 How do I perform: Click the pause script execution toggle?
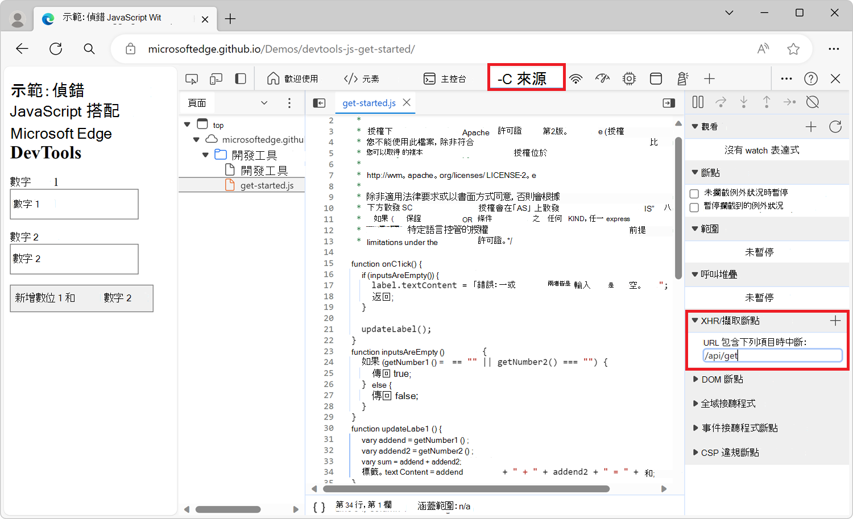pos(698,102)
